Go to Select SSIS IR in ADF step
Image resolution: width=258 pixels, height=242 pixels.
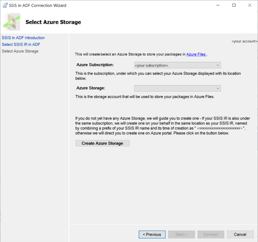[21, 44]
